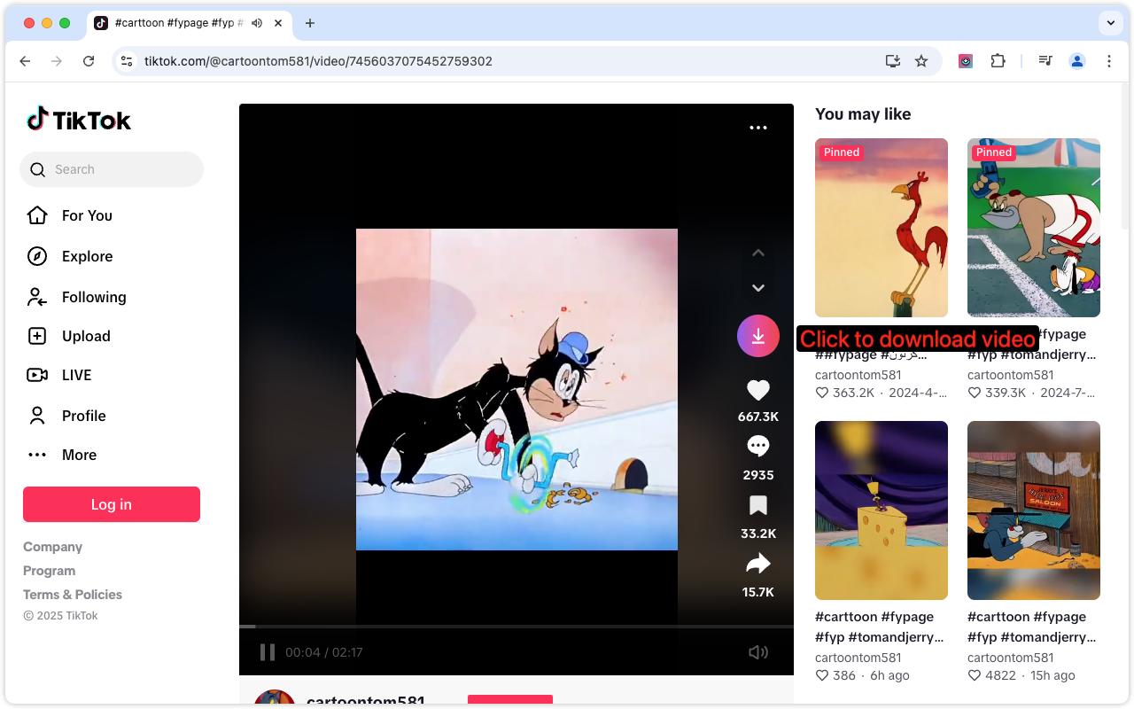
Task: Open comments via the speech bubble icon
Action: click(x=758, y=446)
